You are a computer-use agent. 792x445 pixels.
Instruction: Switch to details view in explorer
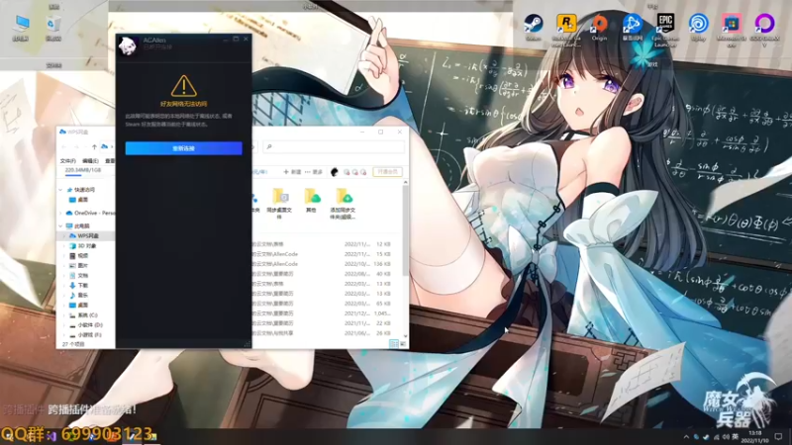tap(393, 343)
